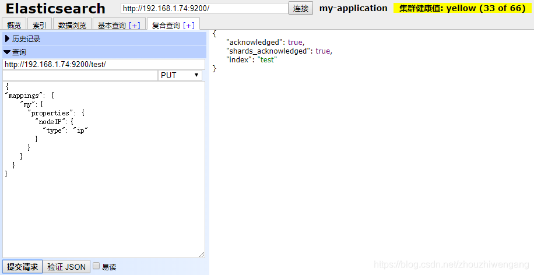Image resolution: width=534 pixels, height=275 pixels.
Task: Click the "shards_acknowledged" result line
Action: pos(279,51)
